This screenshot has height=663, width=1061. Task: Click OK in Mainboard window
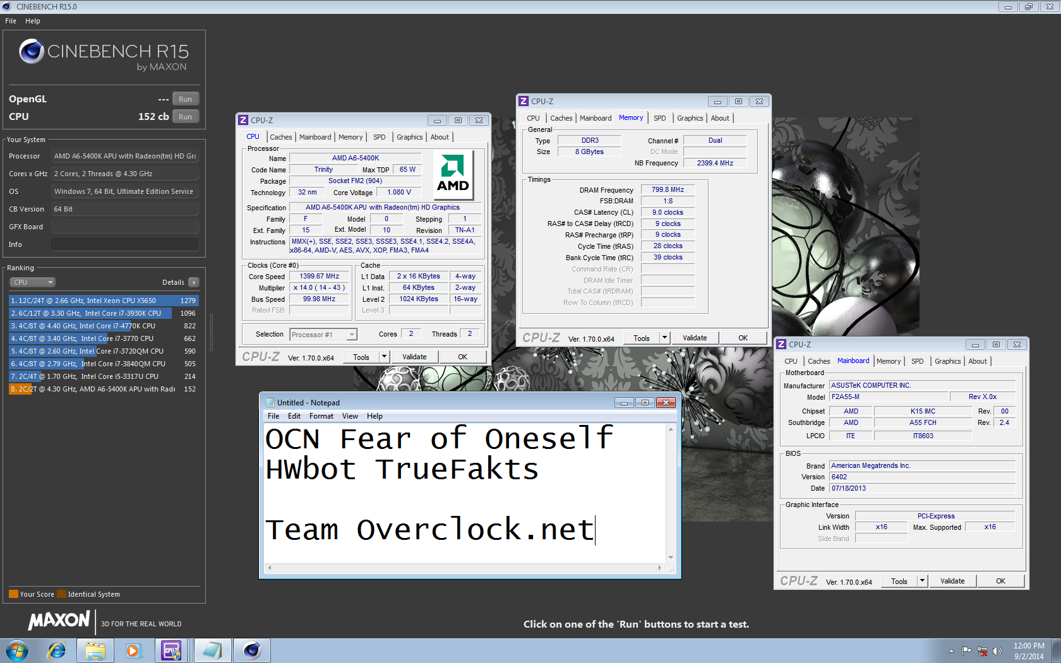coord(1001,581)
